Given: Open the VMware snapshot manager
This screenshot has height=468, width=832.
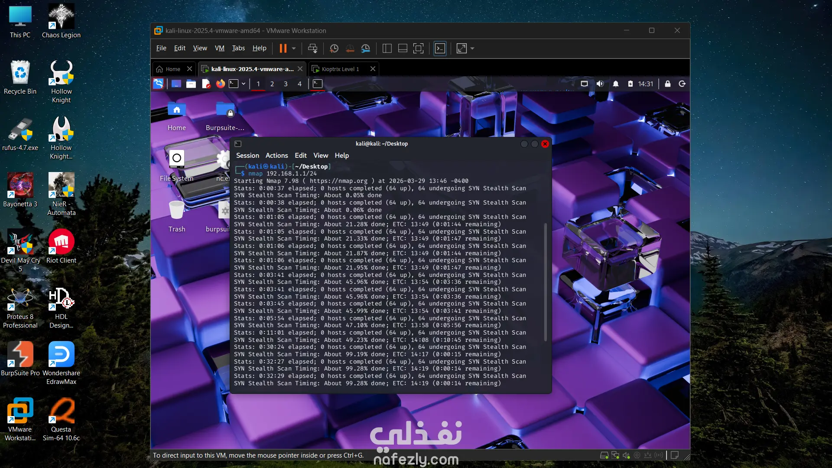Looking at the screenshot, I should click(x=366, y=49).
